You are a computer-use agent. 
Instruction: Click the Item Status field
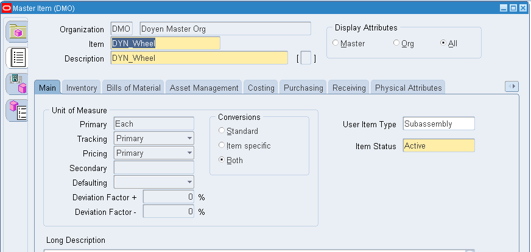point(439,145)
